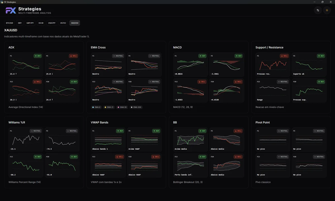Image resolution: width=335 pixels, height=201 pixels.
Task: Switch to the DXY tab
Action: pos(20,23)
